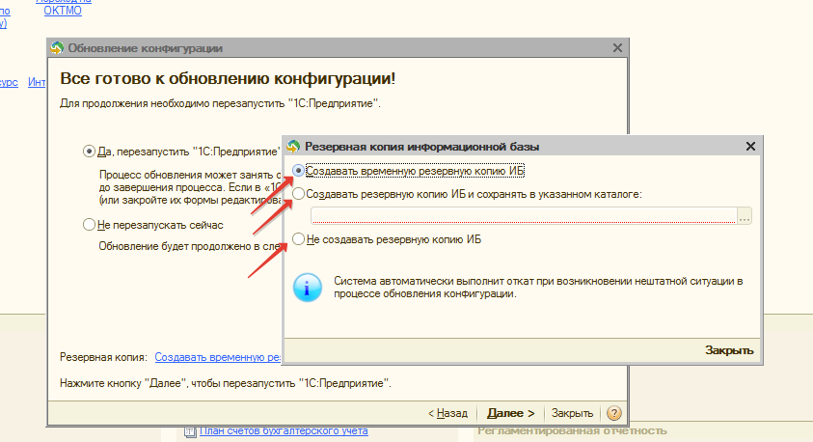Click the 1C icon in backup dialog title
813x442 pixels.
click(x=292, y=147)
